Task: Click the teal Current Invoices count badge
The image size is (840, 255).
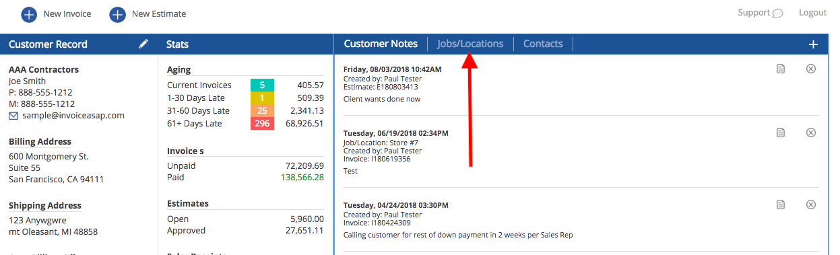Action: 262,85
